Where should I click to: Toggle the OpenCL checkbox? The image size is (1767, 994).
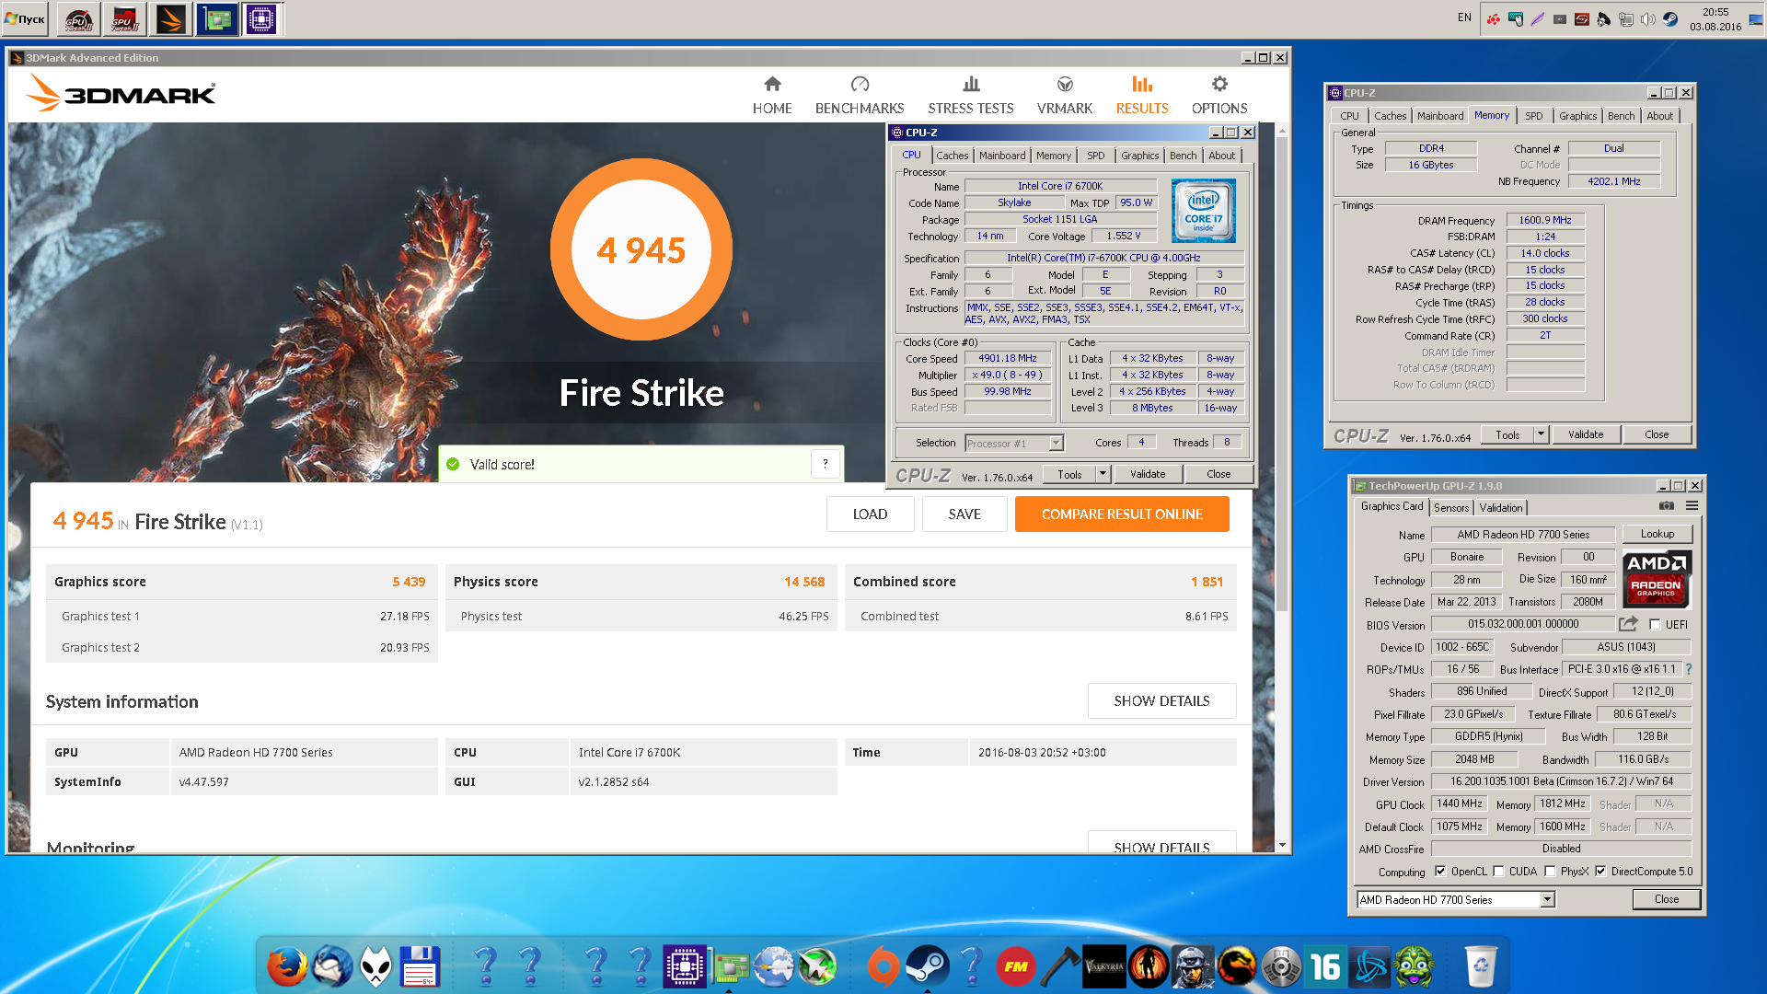point(1440,872)
